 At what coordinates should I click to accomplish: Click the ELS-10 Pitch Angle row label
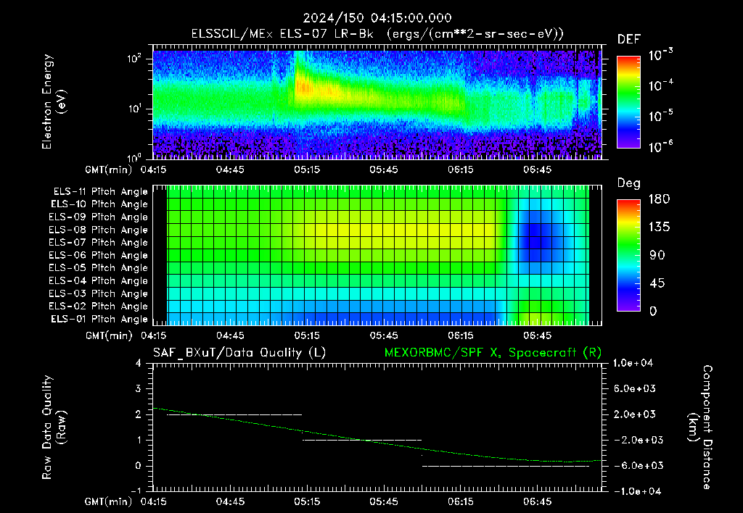click(99, 204)
